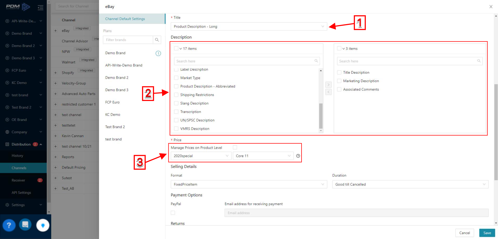The width and height of the screenshot is (498, 239).
Task: Check the Marketing Description checkbox
Action: pyautogui.click(x=339, y=81)
